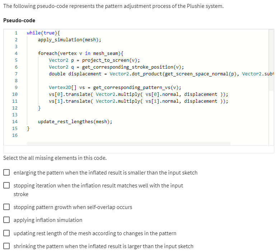Check 'stopping iteration when inflation result matches' option
The height and width of the screenshot is (251, 279).
(6, 185)
